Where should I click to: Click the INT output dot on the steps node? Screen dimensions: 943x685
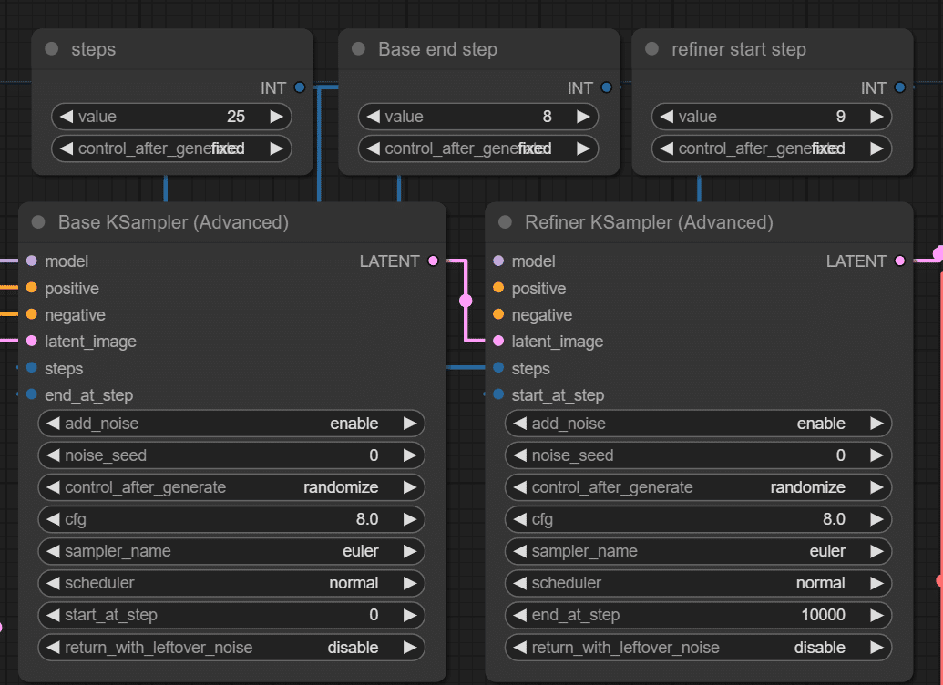[x=300, y=87]
